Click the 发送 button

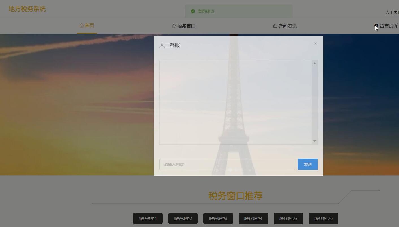(308, 164)
